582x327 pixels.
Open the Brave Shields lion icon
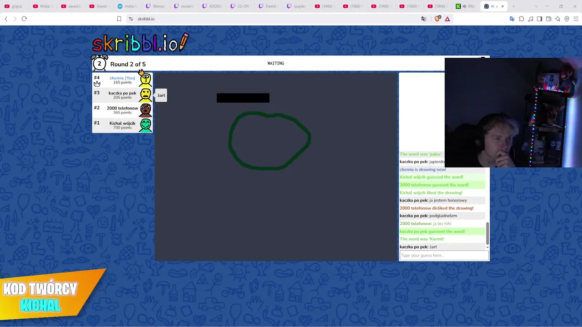(437, 19)
